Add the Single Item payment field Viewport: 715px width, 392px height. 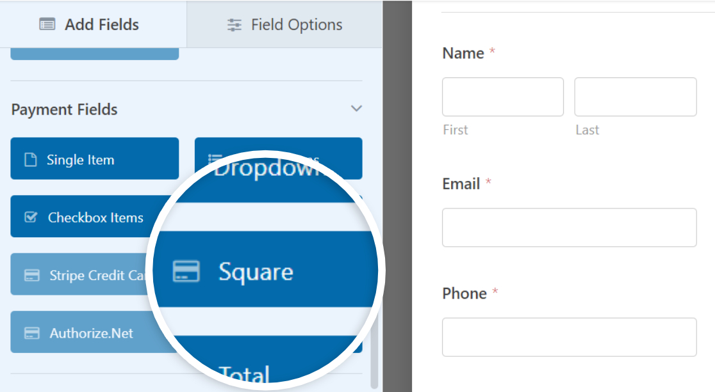point(95,159)
